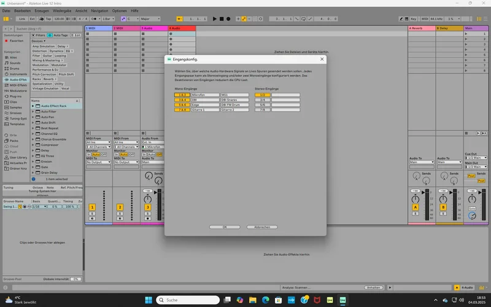Open track 1 MIDI From All Ins dropdown
The image size is (491, 307).
tap(99, 142)
